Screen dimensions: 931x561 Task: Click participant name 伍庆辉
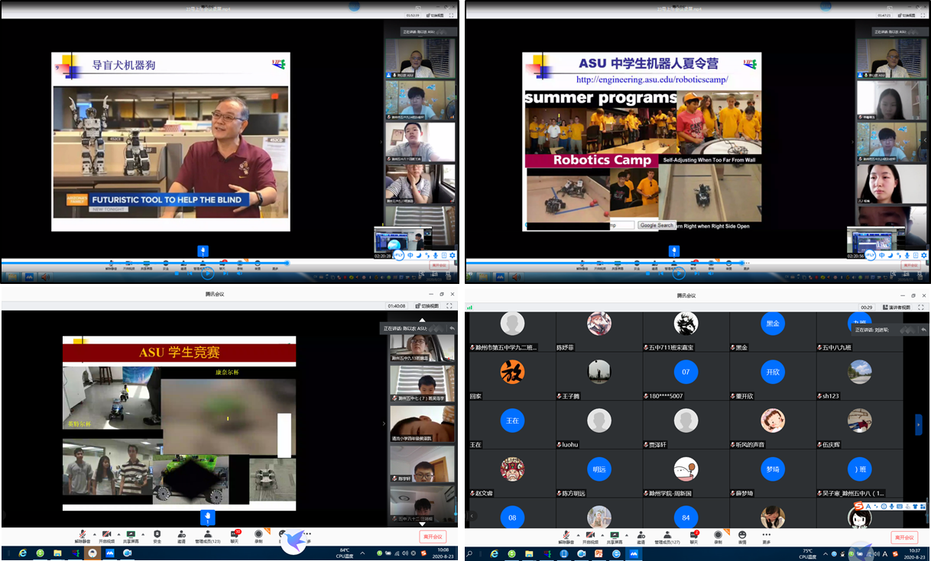pos(832,444)
